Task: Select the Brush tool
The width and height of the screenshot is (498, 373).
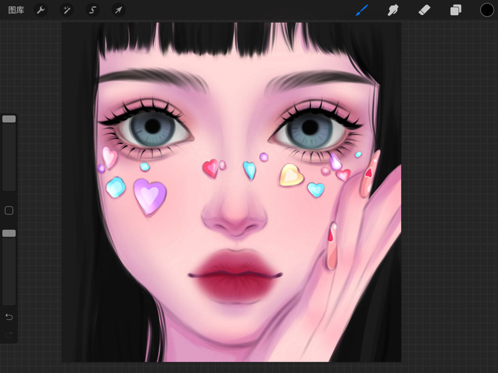Action: click(362, 10)
